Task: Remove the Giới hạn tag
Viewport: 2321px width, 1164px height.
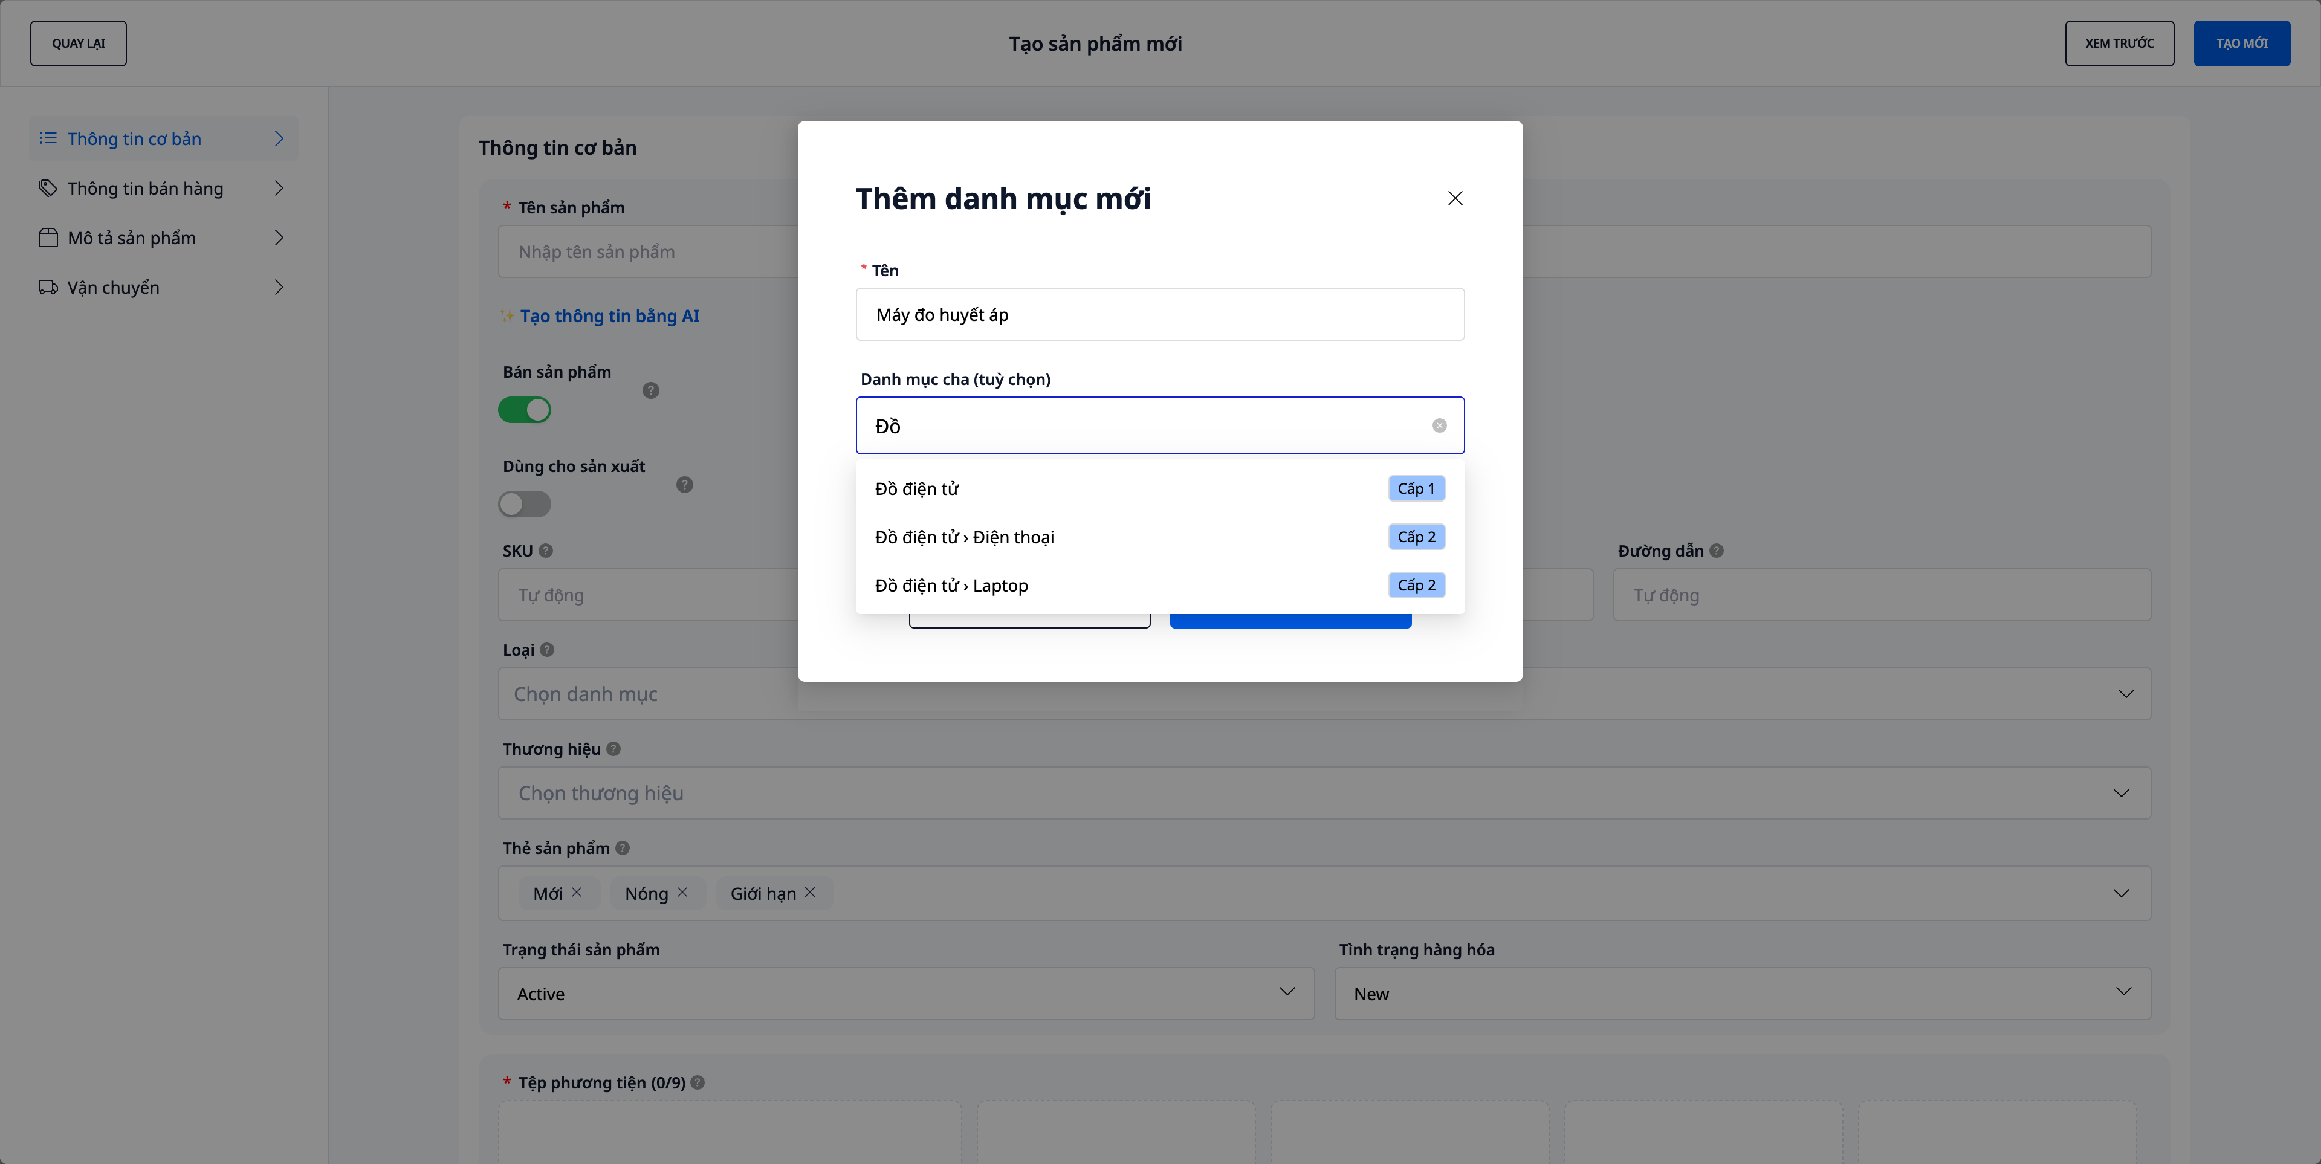Action: click(810, 892)
